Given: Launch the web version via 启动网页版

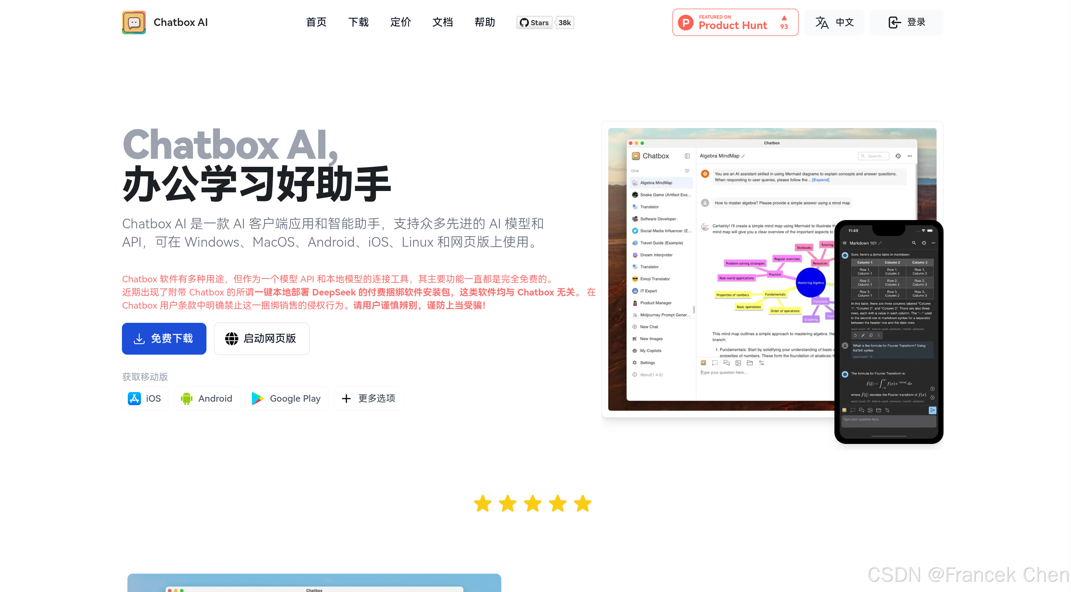Looking at the screenshot, I should coord(261,339).
